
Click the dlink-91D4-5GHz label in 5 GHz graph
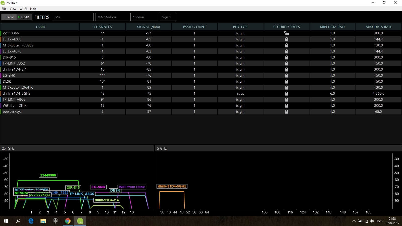(172, 186)
